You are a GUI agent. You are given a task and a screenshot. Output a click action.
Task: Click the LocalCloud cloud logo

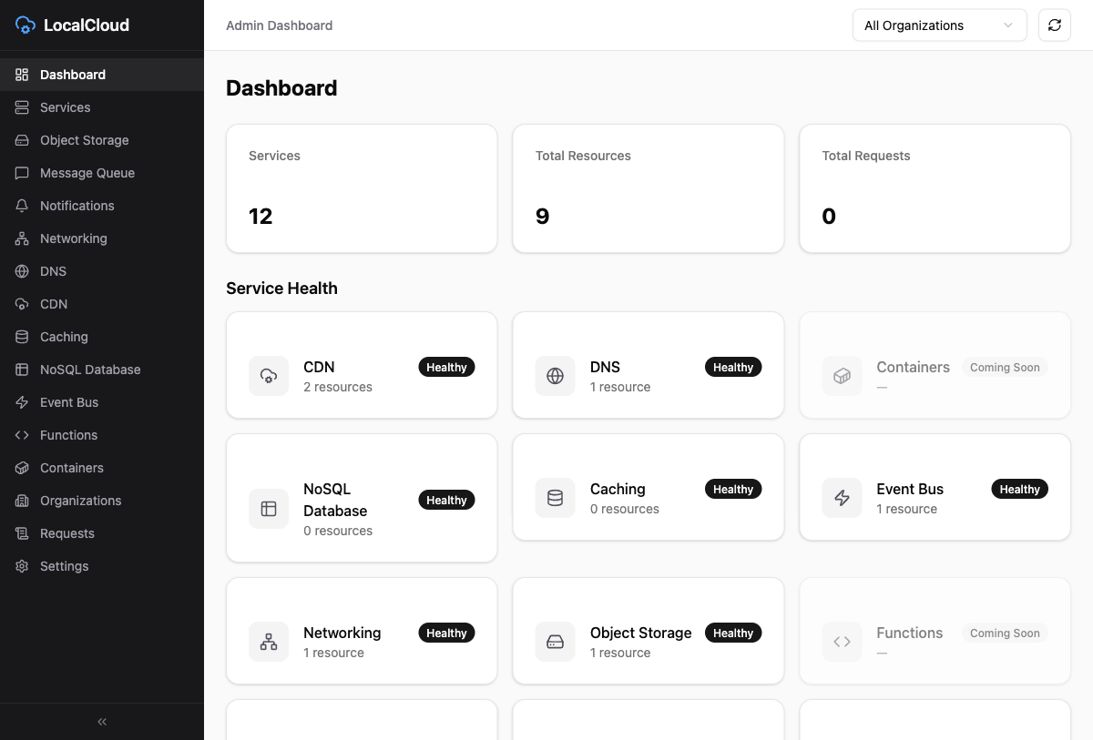pos(25,25)
